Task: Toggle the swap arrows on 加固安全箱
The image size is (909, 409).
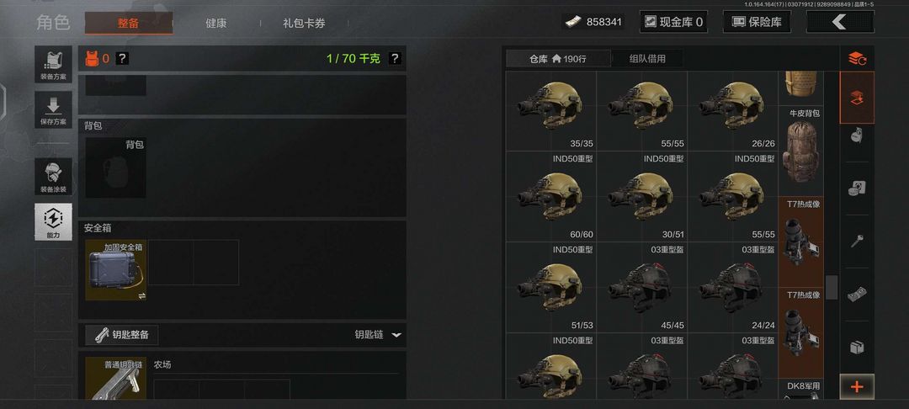Action: [142, 295]
